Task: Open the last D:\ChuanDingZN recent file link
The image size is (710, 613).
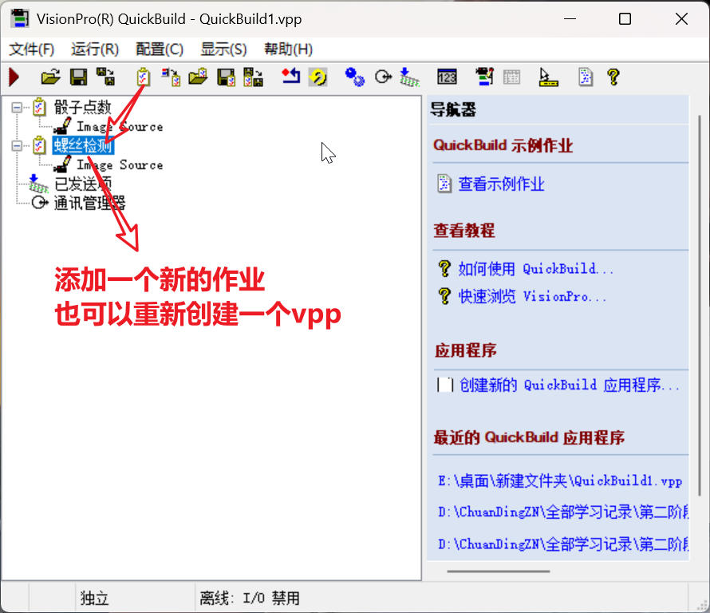Action: [x=563, y=544]
